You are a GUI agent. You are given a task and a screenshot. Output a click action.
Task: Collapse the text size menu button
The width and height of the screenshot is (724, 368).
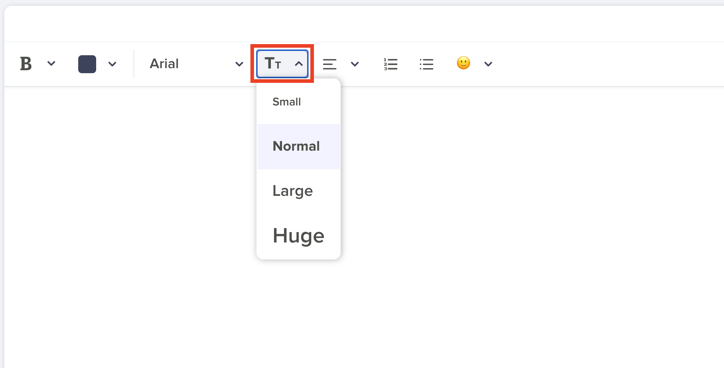coord(282,64)
